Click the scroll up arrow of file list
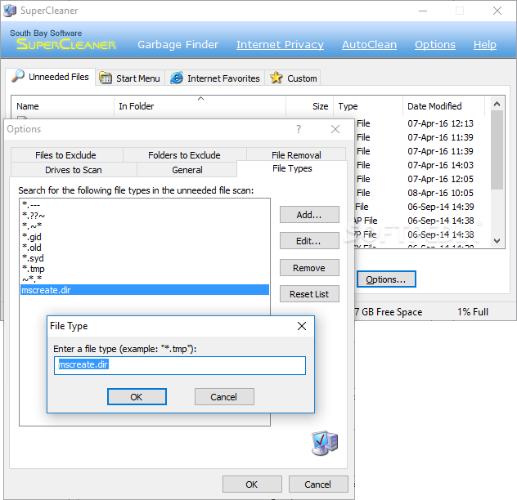Screen dimensions: 517x500 coord(497,104)
